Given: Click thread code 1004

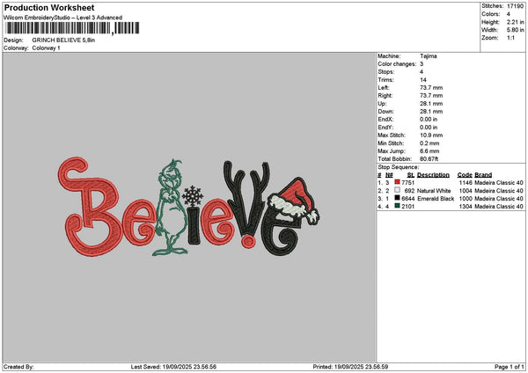Looking at the screenshot, I should coord(466,191).
